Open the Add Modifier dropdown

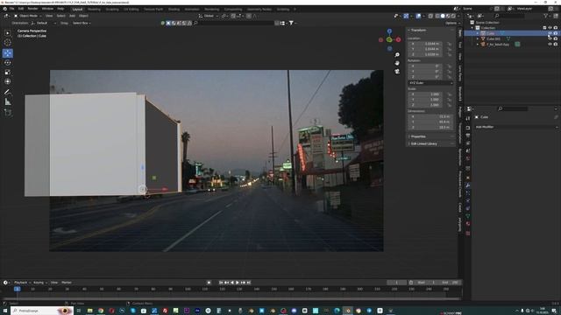tap(515, 127)
